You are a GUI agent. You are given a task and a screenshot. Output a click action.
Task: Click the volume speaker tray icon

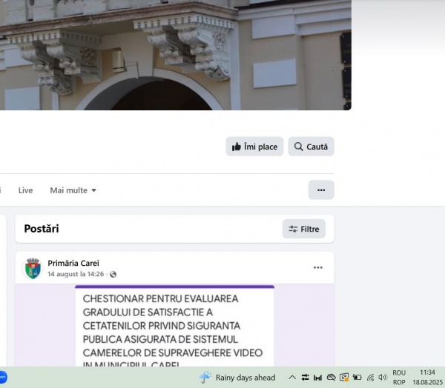pos(382,378)
